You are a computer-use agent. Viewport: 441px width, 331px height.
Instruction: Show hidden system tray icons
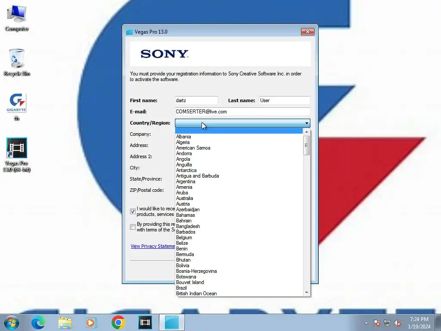[366, 323]
